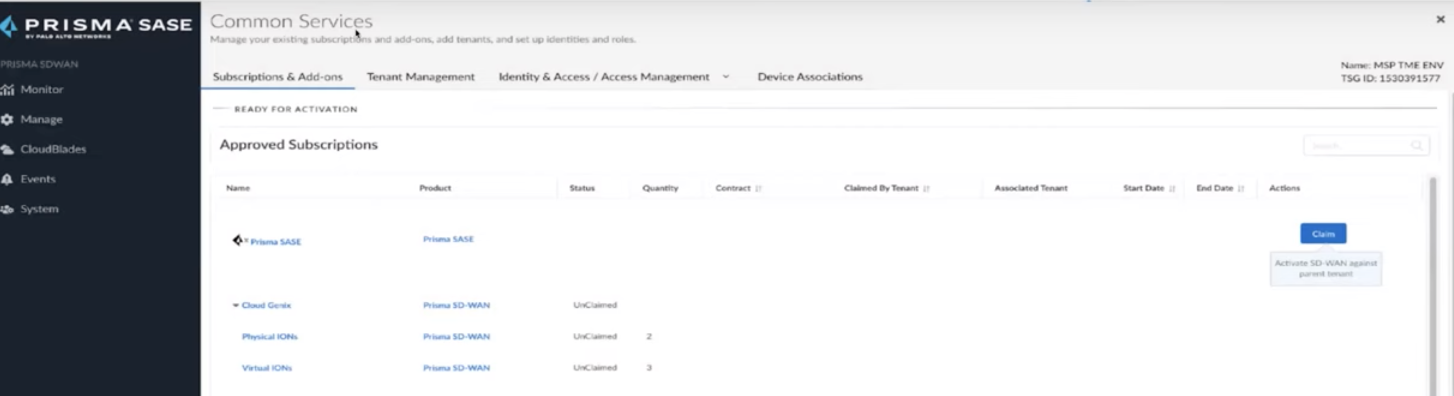This screenshot has height=396, width=1454.
Task: Open the Physical IONs link
Action: coord(270,337)
